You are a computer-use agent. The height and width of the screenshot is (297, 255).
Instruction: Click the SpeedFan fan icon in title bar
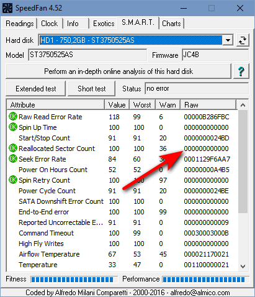click(x=7, y=8)
